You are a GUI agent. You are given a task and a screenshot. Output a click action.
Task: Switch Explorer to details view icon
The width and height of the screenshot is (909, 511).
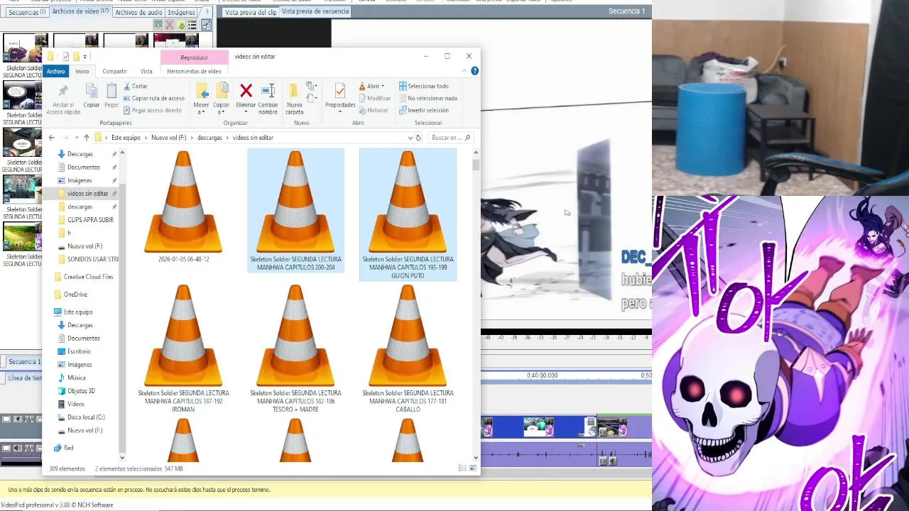pos(462,468)
